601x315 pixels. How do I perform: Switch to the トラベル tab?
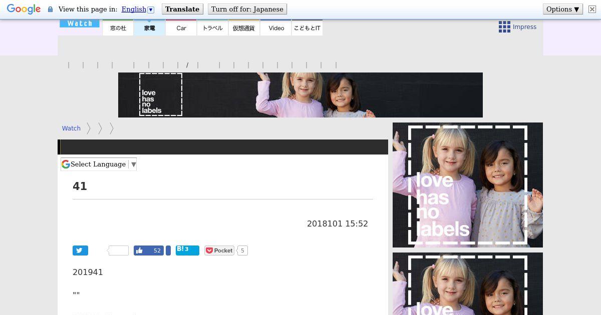[213, 28]
